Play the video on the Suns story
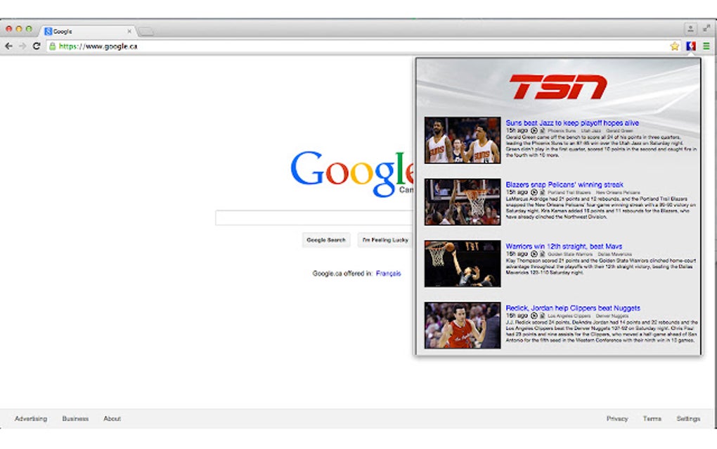Viewport: 717px width, 449px height. (x=533, y=130)
